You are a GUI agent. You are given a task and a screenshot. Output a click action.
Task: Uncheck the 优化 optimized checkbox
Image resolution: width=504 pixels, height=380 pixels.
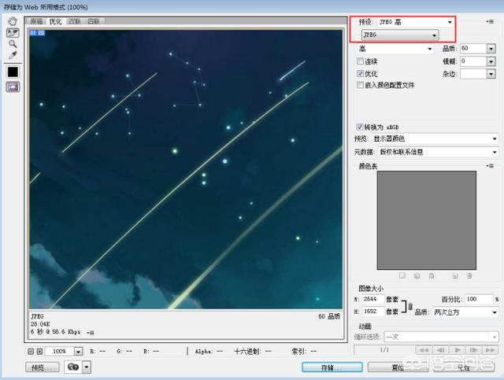point(361,73)
